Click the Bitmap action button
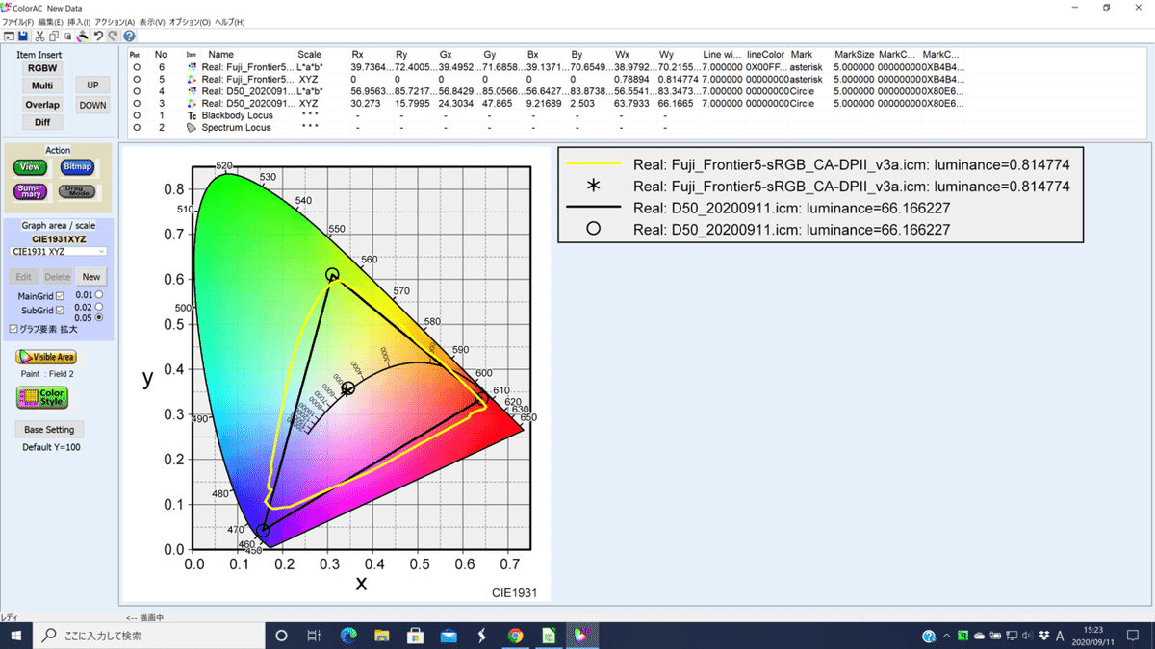The width and height of the screenshot is (1155, 649). pyautogui.click(x=77, y=167)
